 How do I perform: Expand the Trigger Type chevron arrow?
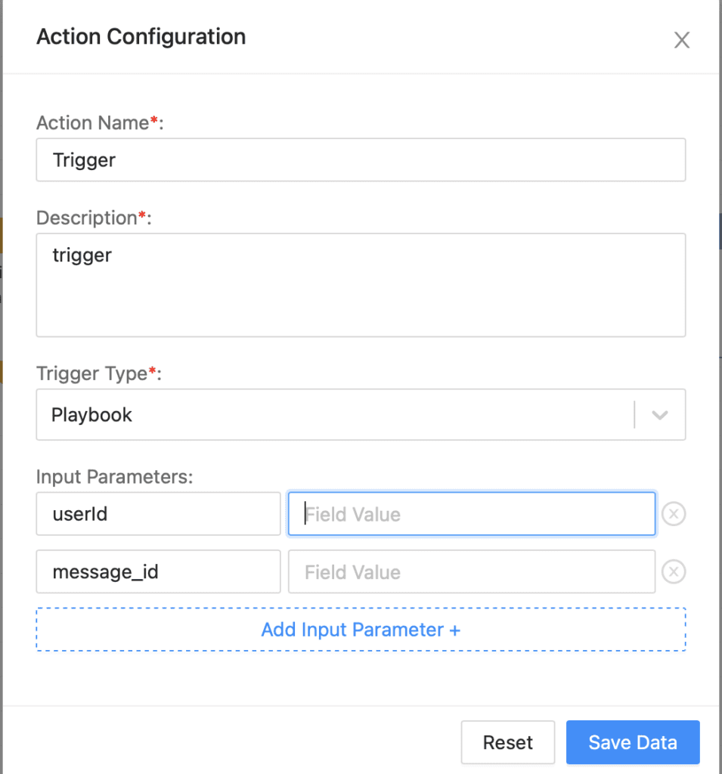coord(660,415)
